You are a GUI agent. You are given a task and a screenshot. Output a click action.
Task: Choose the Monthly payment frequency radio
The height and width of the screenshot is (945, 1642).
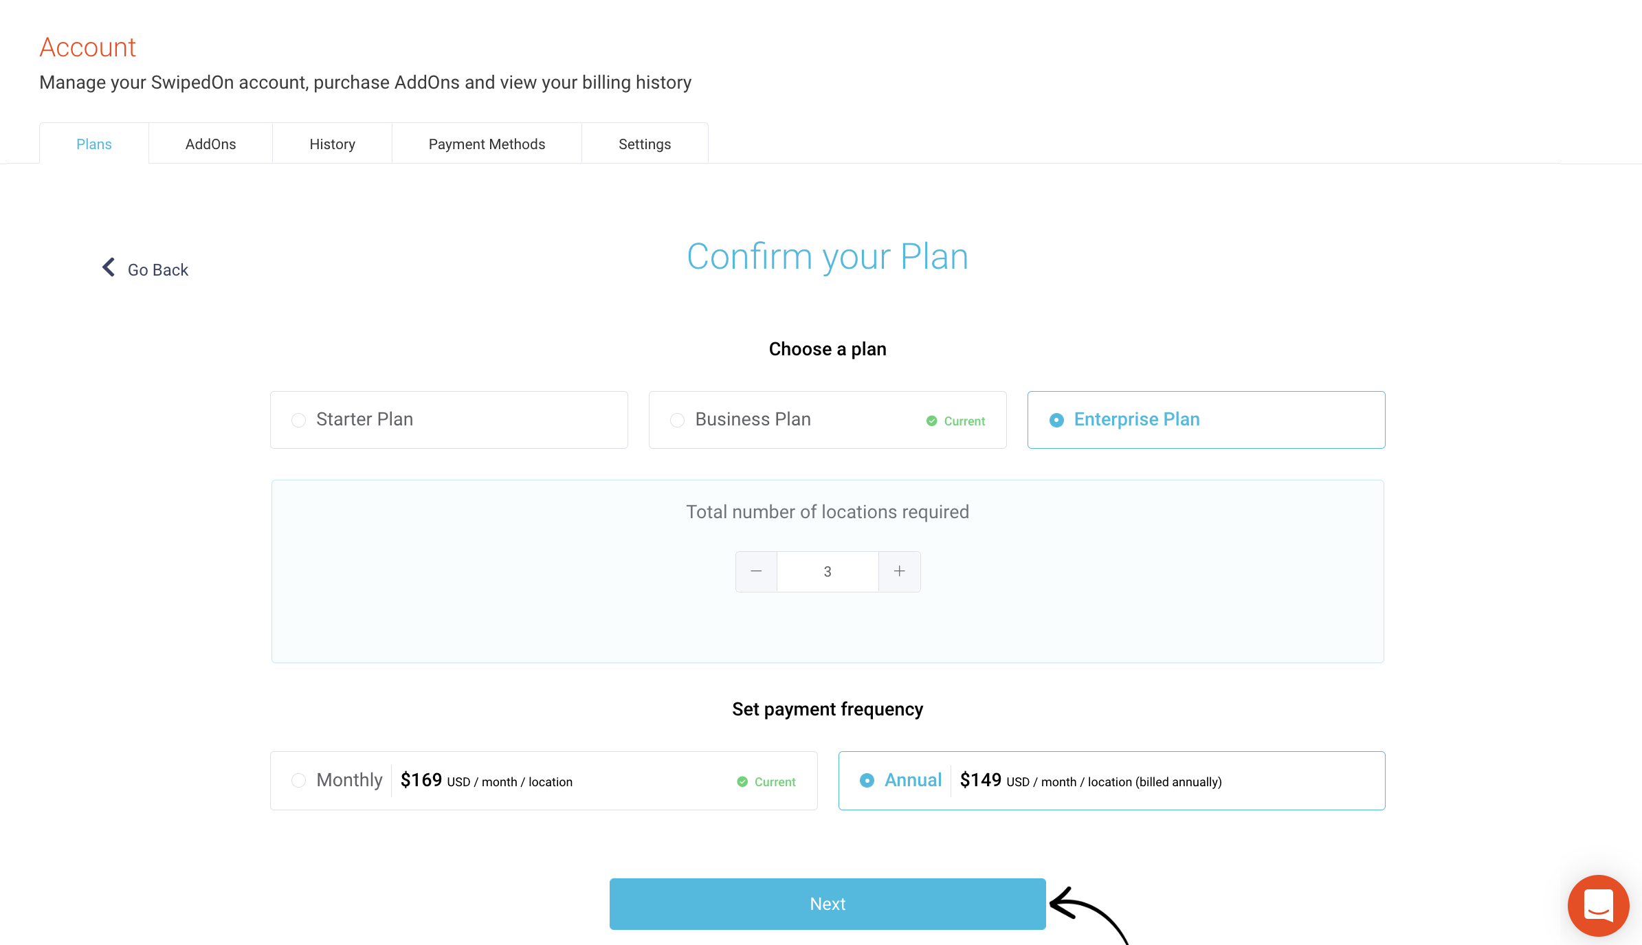[x=298, y=780]
